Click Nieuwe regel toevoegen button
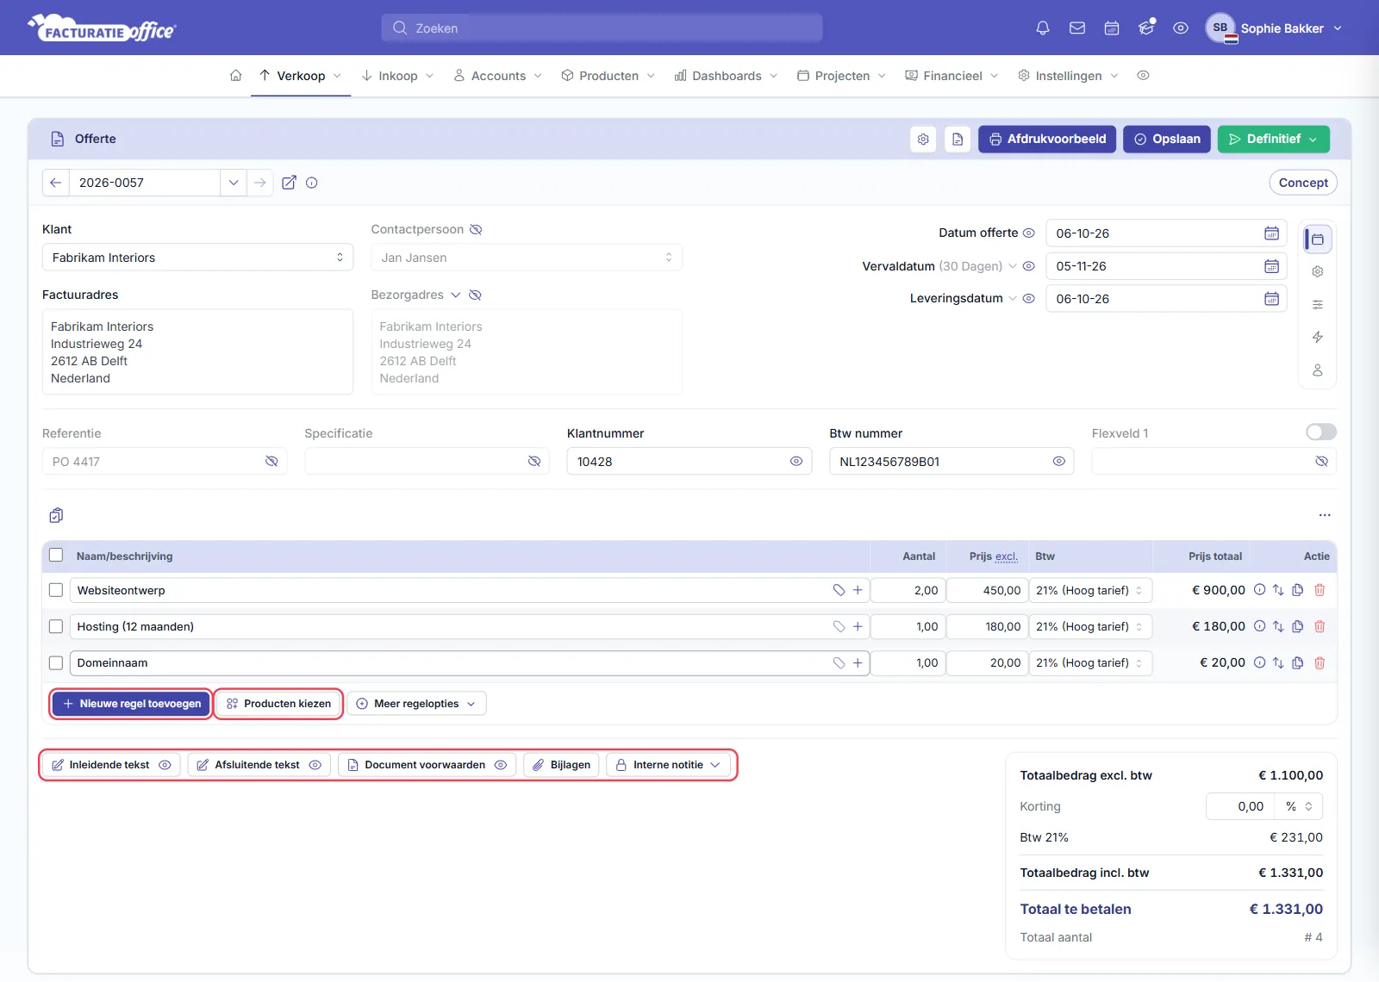This screenshot has height=982, width=1379. pos(131,704)
